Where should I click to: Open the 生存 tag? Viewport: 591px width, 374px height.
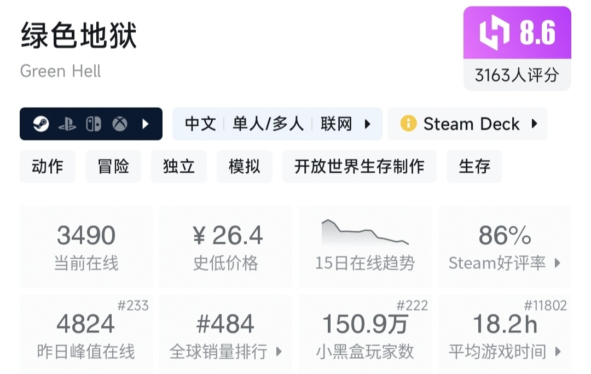pos(474,167)
